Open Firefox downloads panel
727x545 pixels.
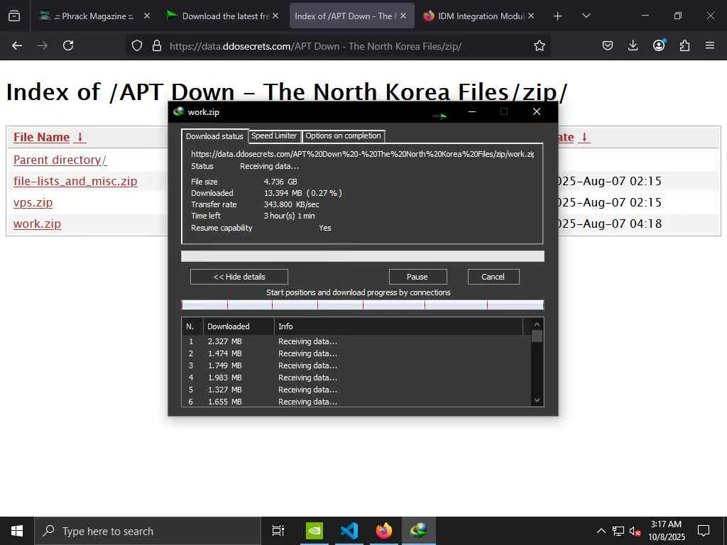point(633,45)
